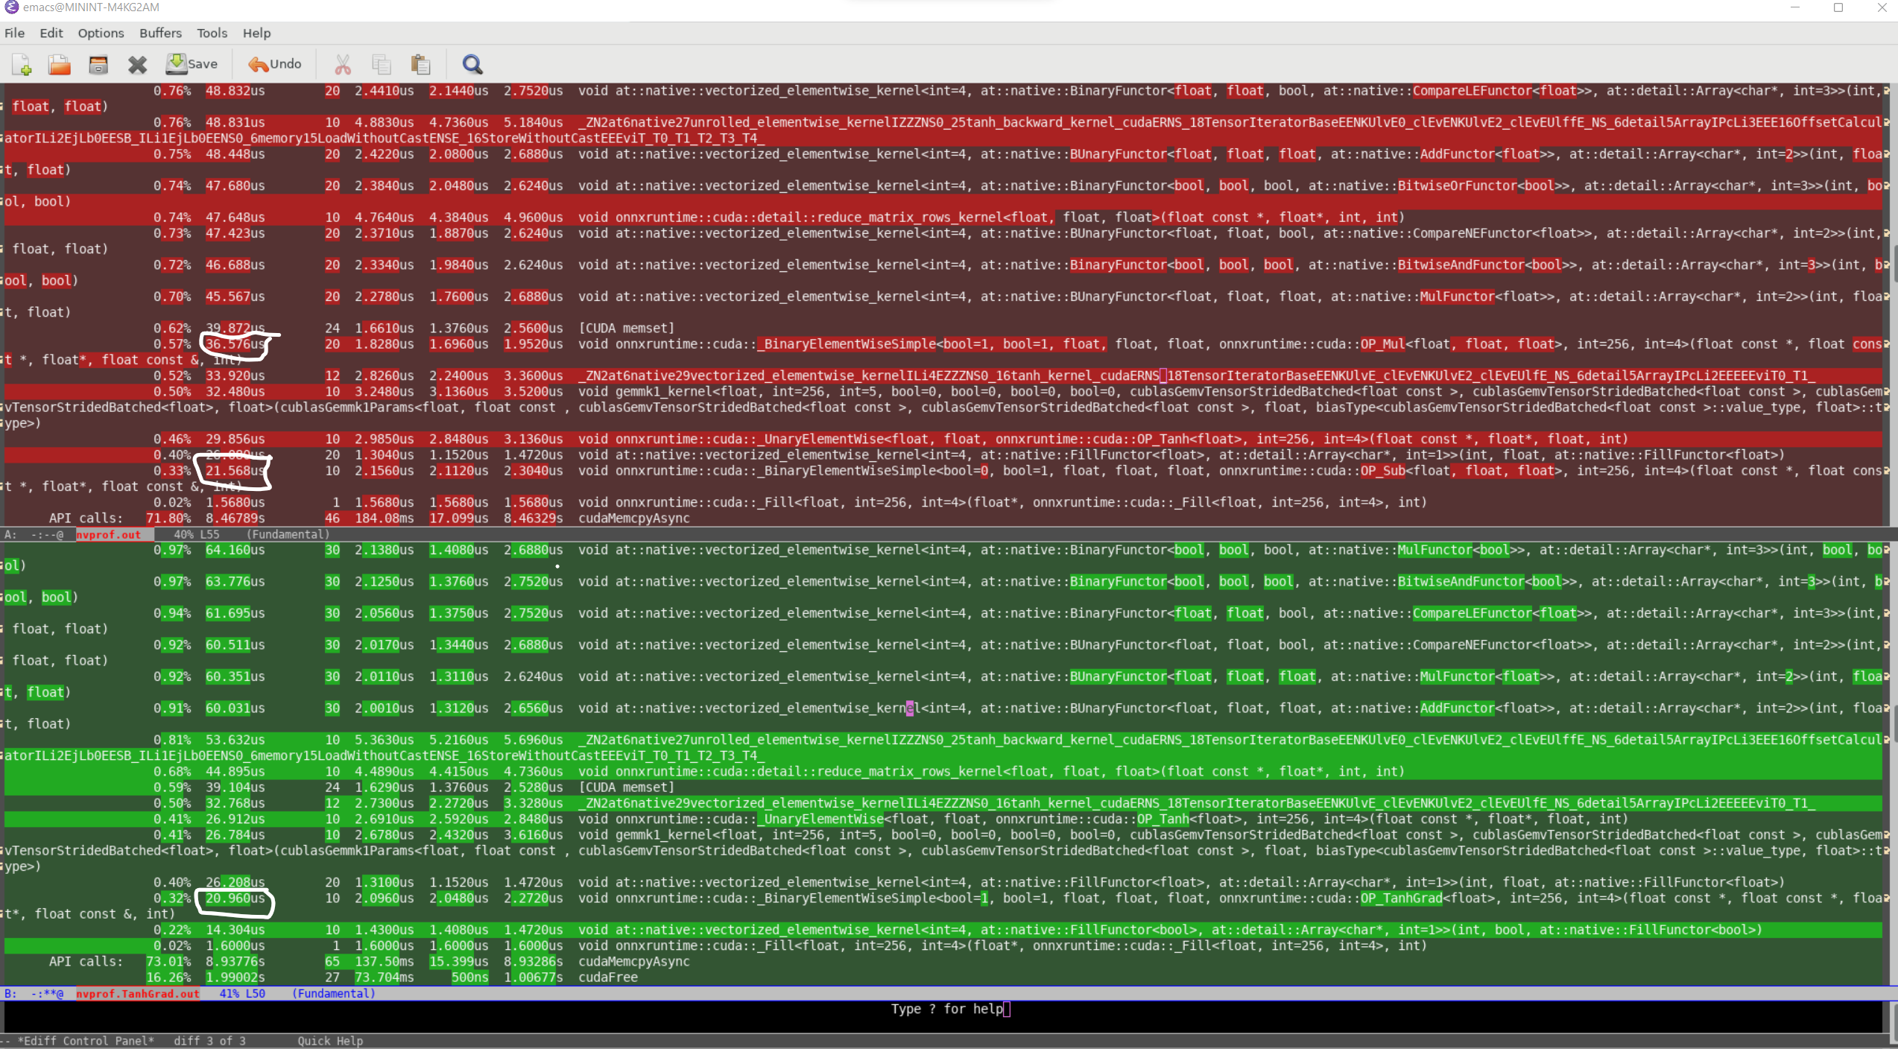The width and height of the screenshot is (1898, 1049).
Task: Open the Tools menu
Action: coord(212,33)
